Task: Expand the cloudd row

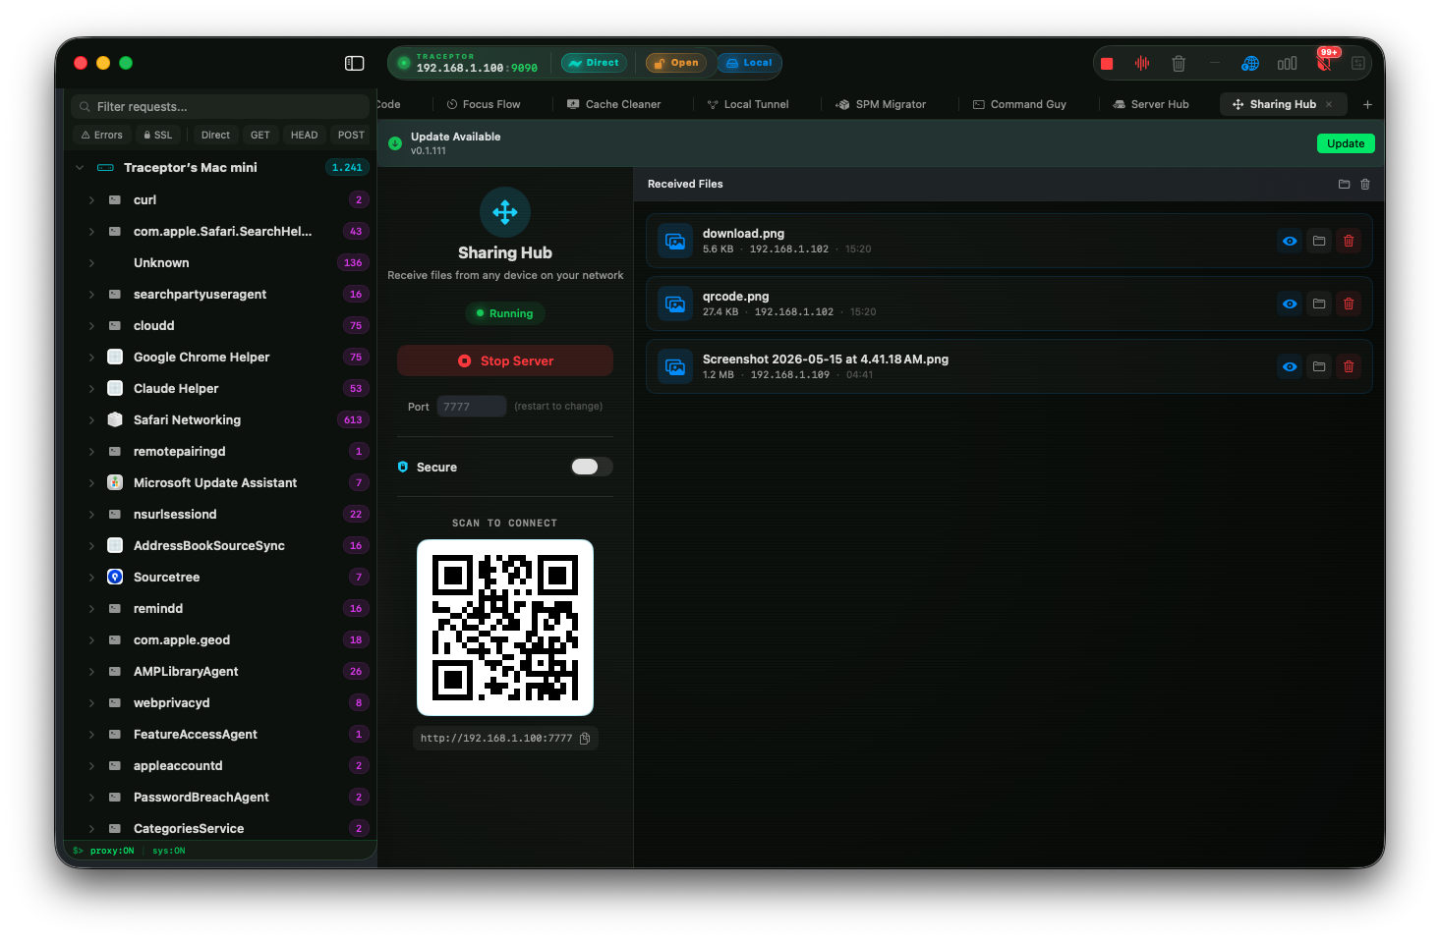Action: tap(91, 325)
